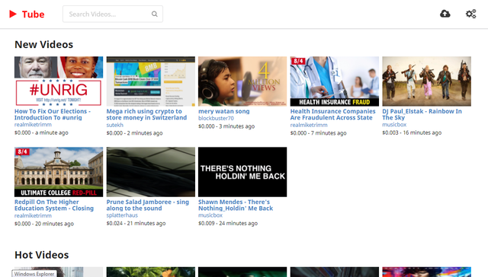
Task: Visit musicbox channel under DJ Paul_Elstak video
Action: point(394,125)
